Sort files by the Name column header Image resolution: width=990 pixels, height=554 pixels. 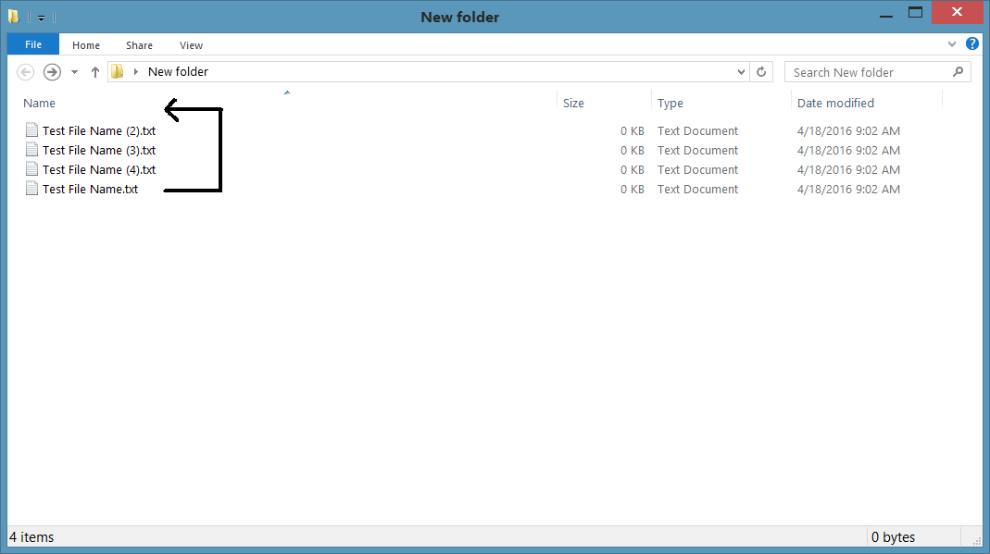click(39, 103)
